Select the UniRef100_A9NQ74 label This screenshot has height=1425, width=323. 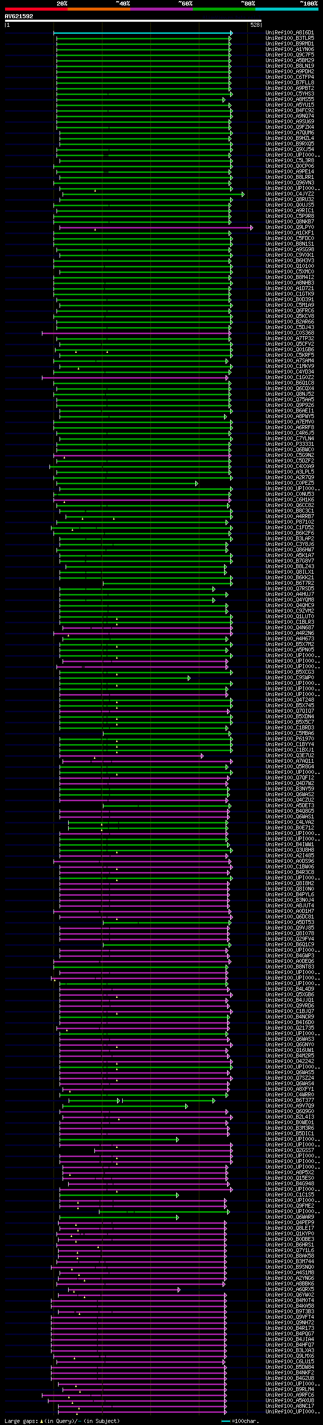click(290, 116)
